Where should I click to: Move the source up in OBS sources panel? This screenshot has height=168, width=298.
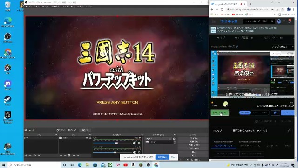point(74,155)
